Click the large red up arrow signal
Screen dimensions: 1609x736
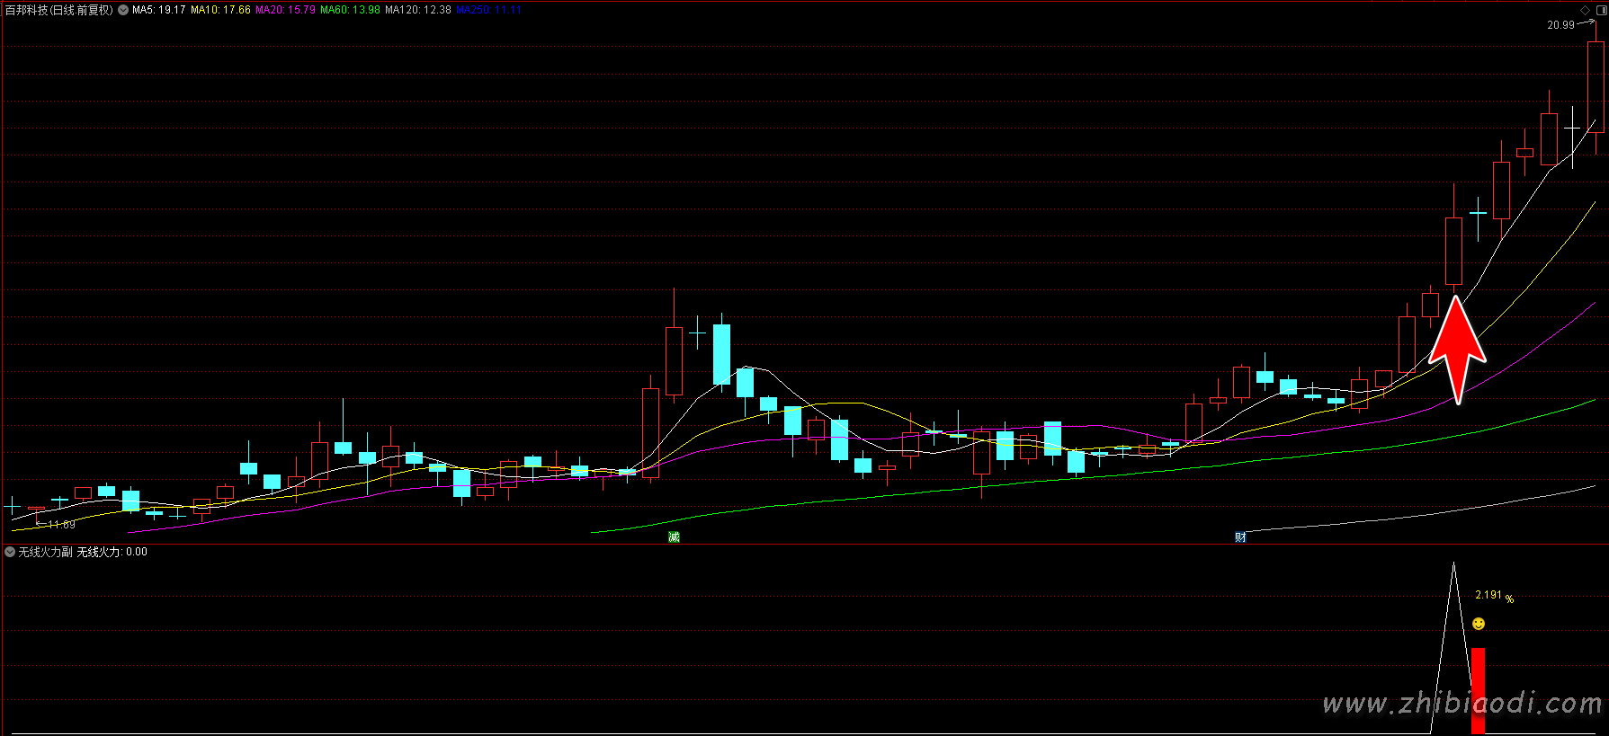[x=1457, y=350]
